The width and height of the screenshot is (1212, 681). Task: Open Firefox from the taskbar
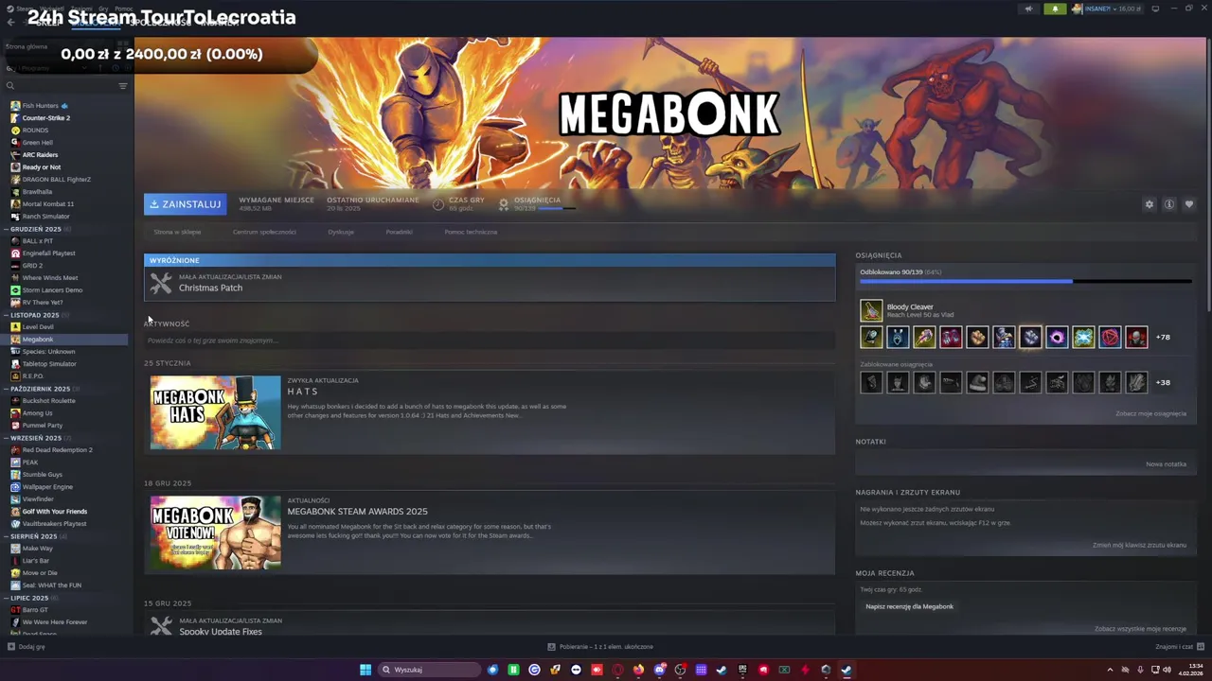pos(638,670)
